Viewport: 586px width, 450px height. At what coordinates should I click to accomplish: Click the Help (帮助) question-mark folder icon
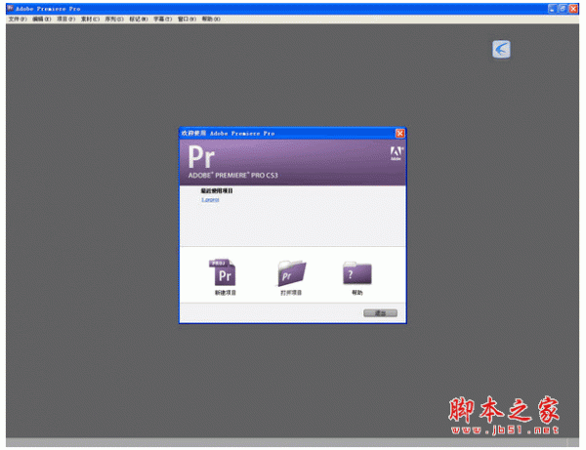click(x=356, y=273)
